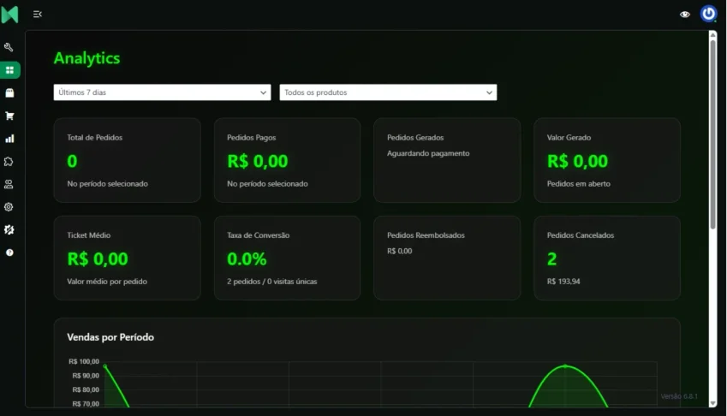
Task: Open the shopping cart icon in the sidebar
Action: (9, 116)
